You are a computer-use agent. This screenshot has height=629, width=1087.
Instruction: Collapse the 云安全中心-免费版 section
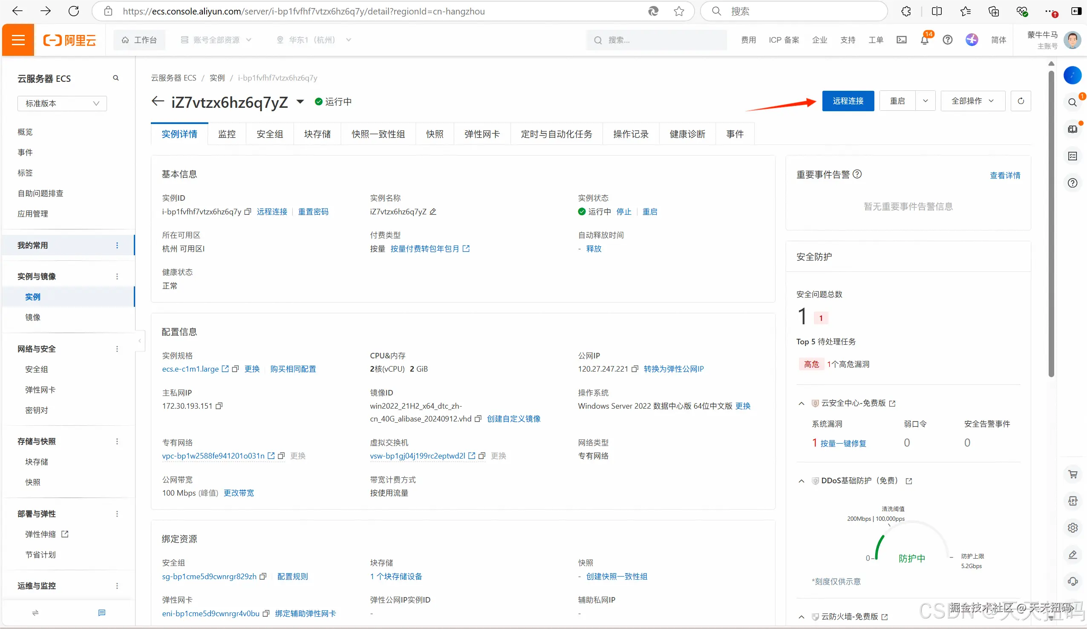(802, 404)
